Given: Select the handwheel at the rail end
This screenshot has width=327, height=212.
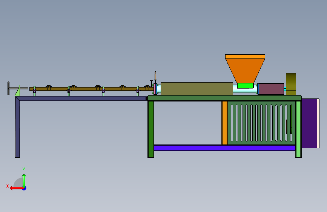Looking at the screenshot, I should coord(9,88).
